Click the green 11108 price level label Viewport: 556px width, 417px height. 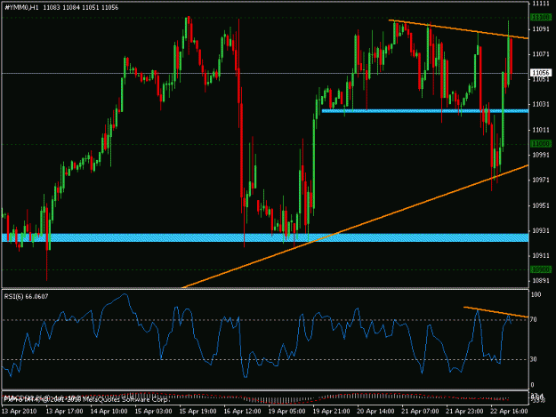click(x=541, y=17)
